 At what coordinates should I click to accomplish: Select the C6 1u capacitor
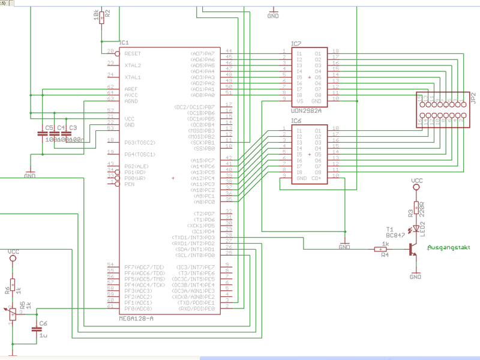coord(37,329)
